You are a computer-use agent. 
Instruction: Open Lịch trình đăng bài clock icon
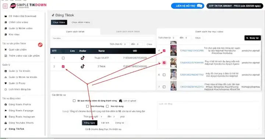click(6, 89)
